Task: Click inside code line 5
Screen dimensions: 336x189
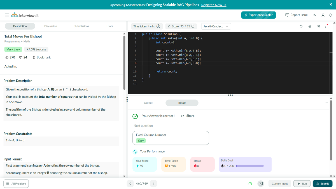Action: 178,51
